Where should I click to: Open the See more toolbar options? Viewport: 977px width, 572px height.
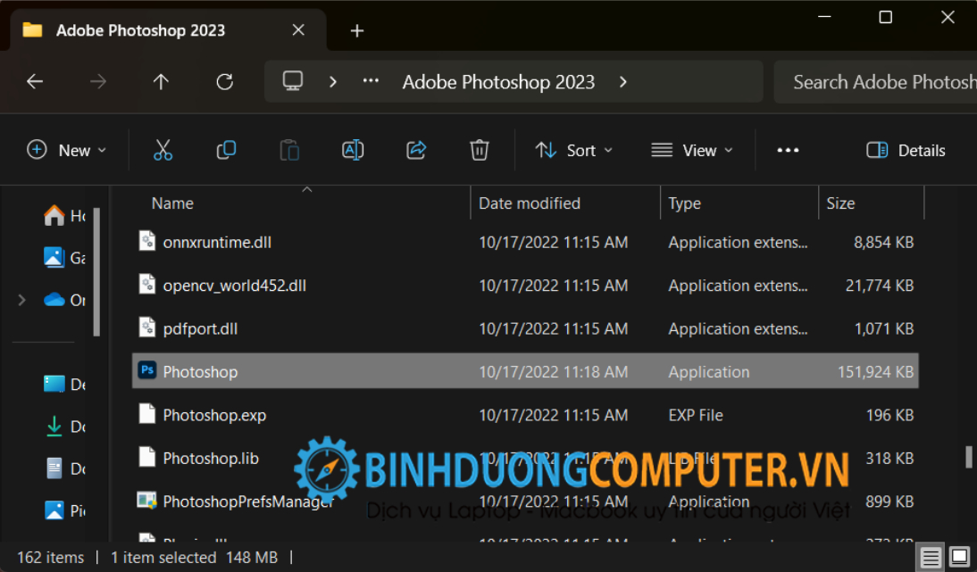788,150
